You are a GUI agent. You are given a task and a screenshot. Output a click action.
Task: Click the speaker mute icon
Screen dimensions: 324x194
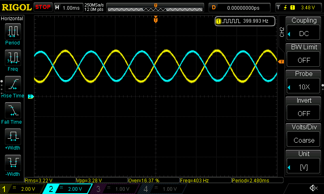coord(313,188)
